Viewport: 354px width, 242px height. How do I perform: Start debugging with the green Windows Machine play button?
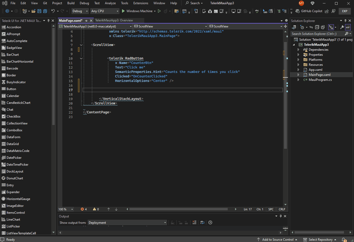pos(123,11)
